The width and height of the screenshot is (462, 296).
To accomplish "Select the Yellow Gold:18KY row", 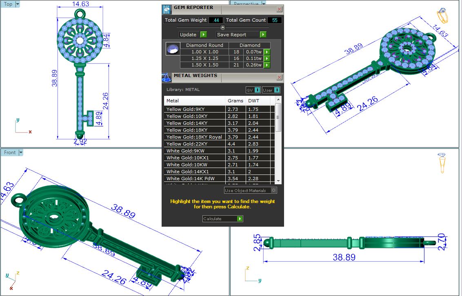I will click(220, 130).
